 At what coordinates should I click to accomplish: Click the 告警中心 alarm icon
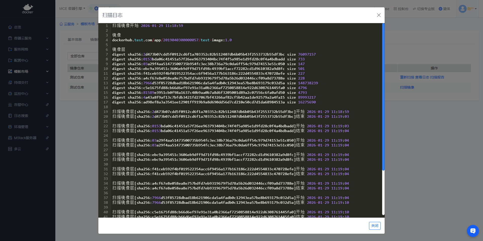pos(10,105)
